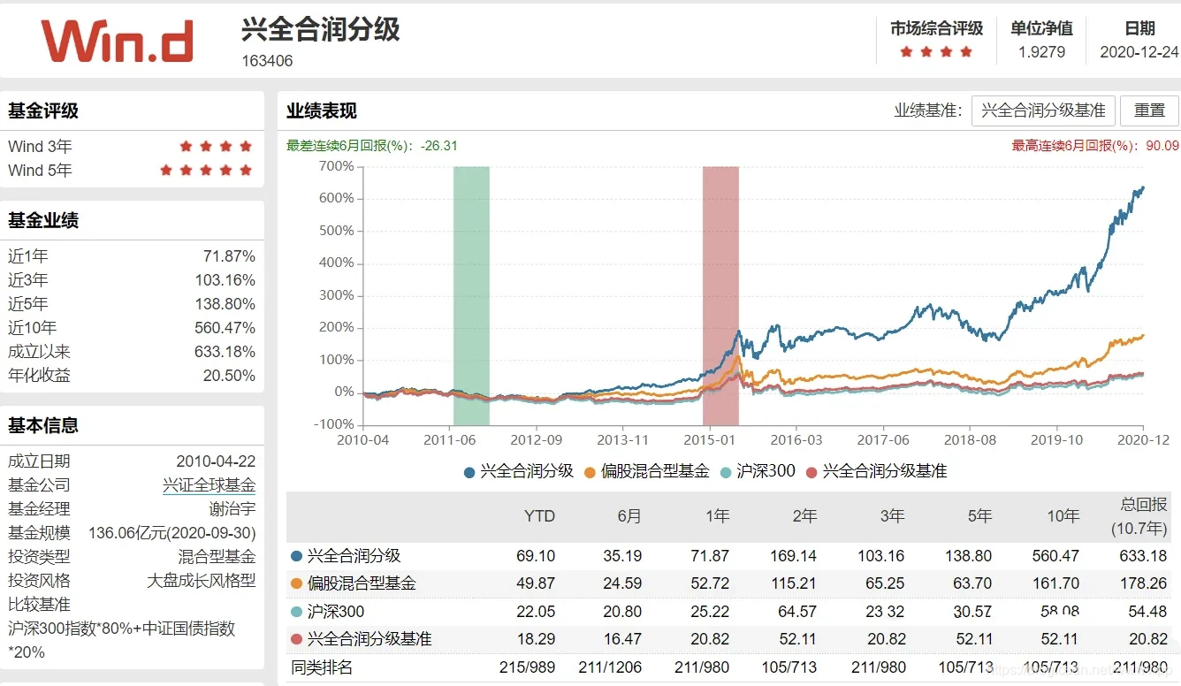
Task: Click the fund manager name 谢治宇
Action: (232, 509)
